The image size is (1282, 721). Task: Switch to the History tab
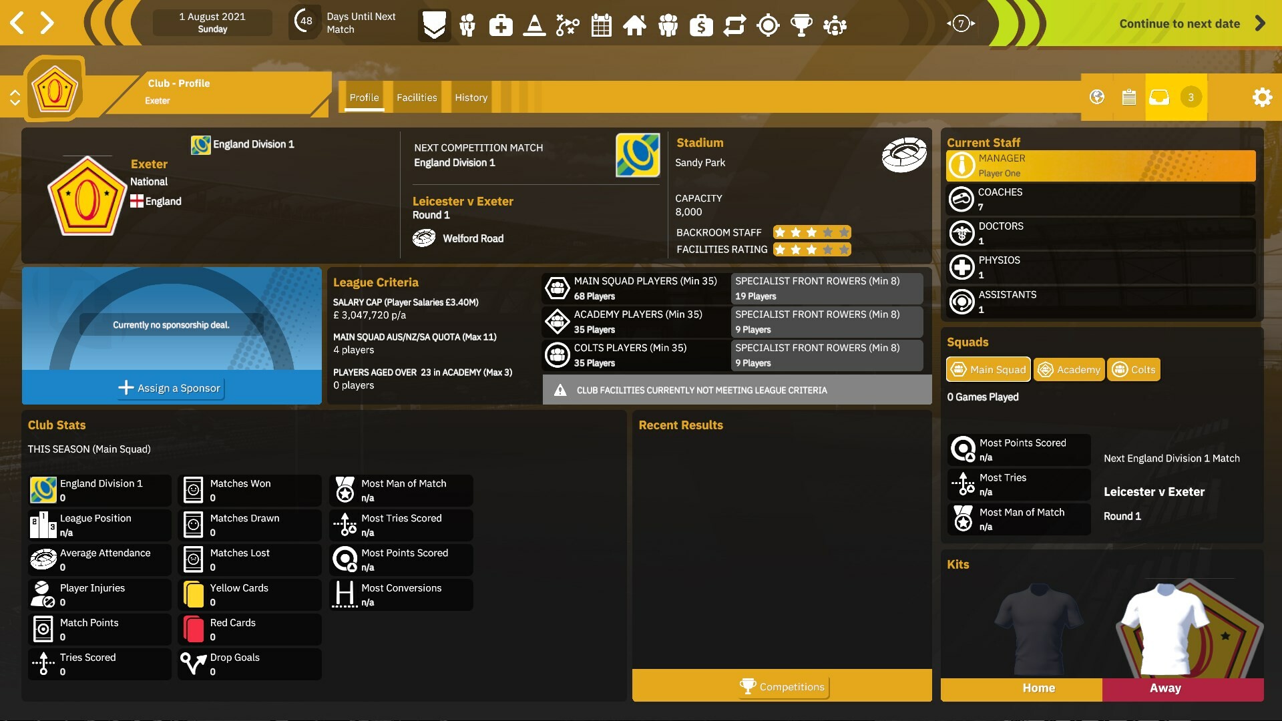[471, 97]
